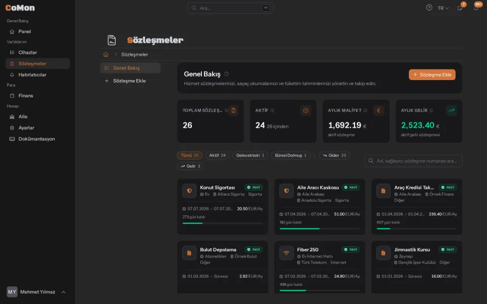Open Aile in the sidebar

click(x=38, y=117)
